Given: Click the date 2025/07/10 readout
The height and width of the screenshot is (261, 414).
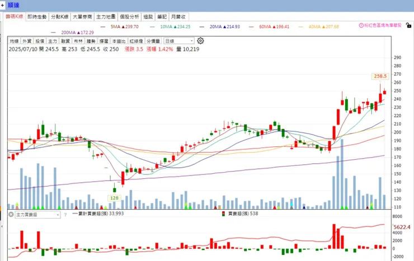Looking at the screenshot, I should (23, 49).
